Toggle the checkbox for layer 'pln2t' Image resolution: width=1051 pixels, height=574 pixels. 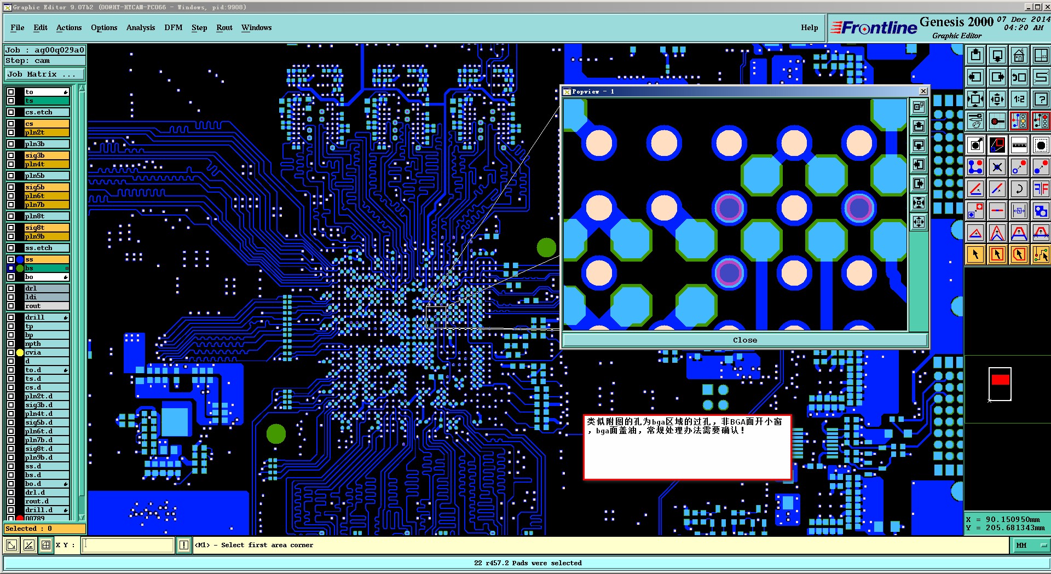(x=11, y=132)
